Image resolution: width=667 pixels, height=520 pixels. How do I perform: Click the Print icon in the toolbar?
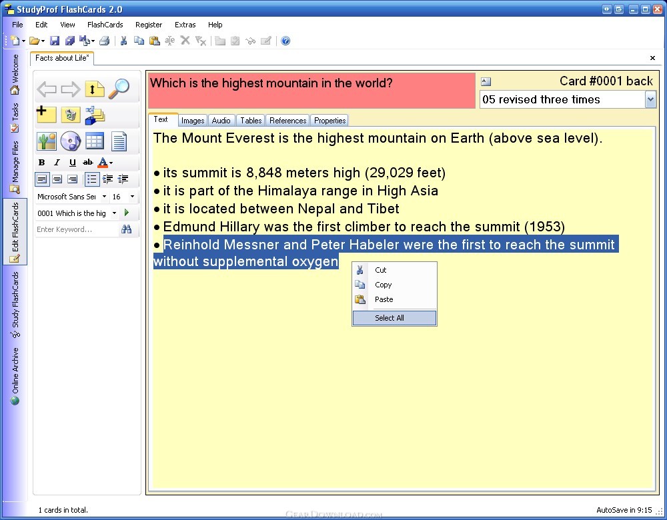point(104,41)
